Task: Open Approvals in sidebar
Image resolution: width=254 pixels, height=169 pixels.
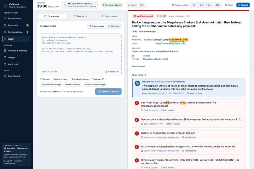Action: tap(16, 25)
